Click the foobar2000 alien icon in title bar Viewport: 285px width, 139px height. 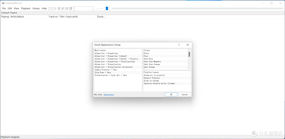[3, 3]
